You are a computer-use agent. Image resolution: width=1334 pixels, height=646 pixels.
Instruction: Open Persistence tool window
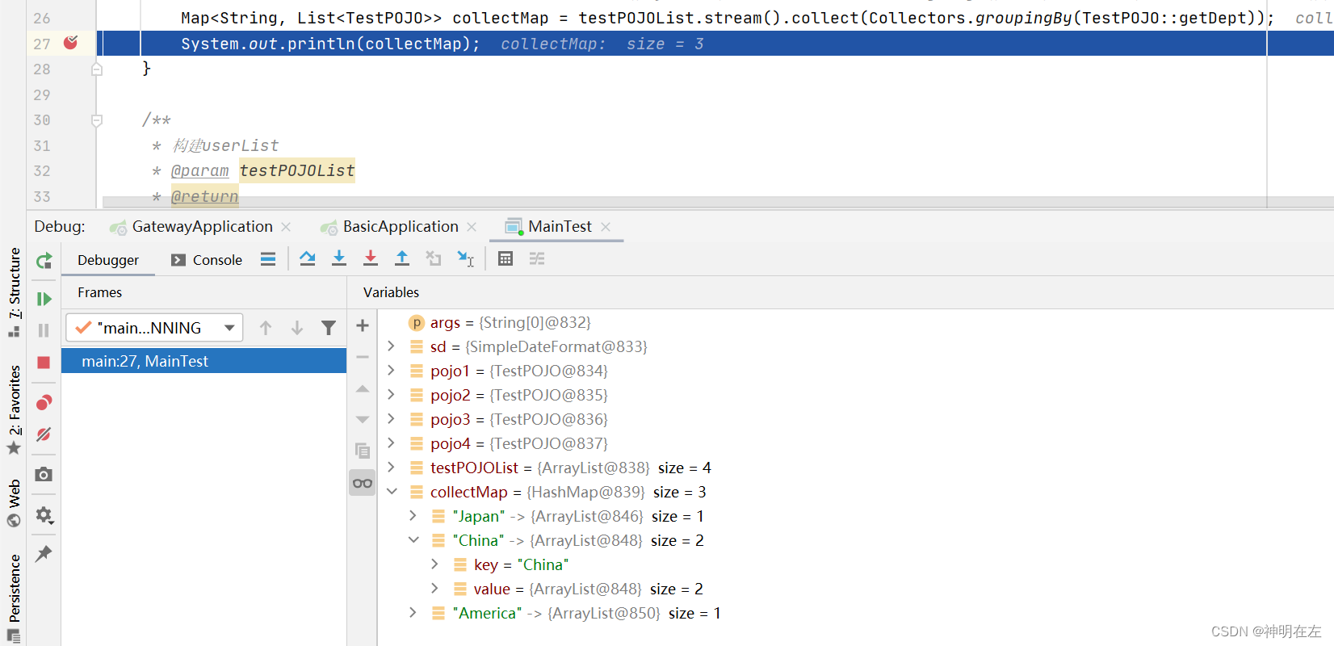pyautogui.click(x=14, y=598)
